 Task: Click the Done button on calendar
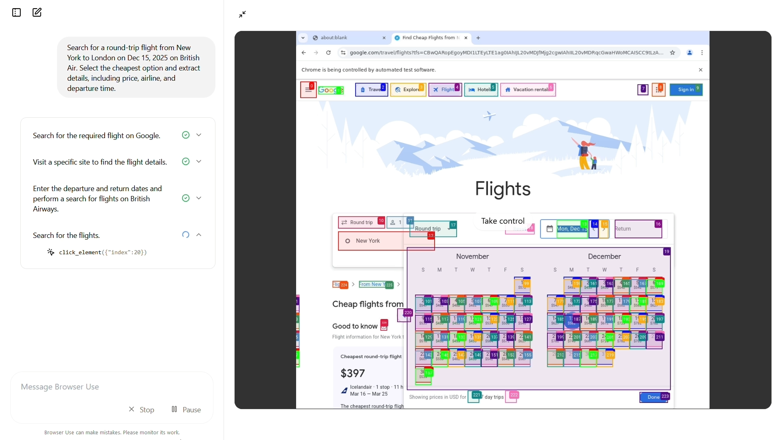(x=652, y=396)
